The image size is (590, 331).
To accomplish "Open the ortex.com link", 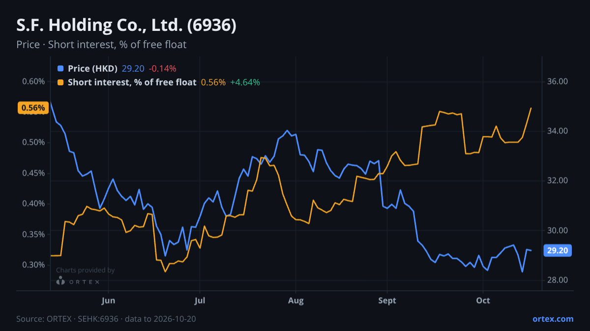I will coord(553,319).
